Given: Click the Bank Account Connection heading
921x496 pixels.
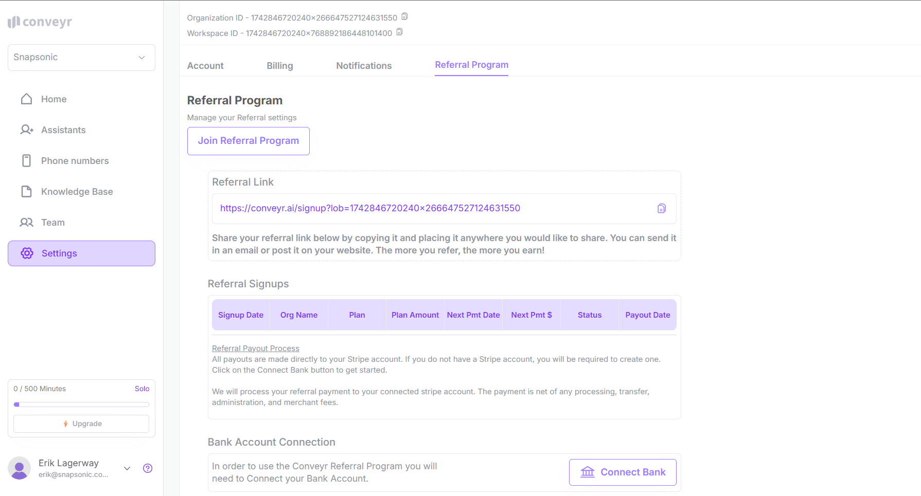Looking at the screenshot, I should pyautogui.click(x=271, y=442).
